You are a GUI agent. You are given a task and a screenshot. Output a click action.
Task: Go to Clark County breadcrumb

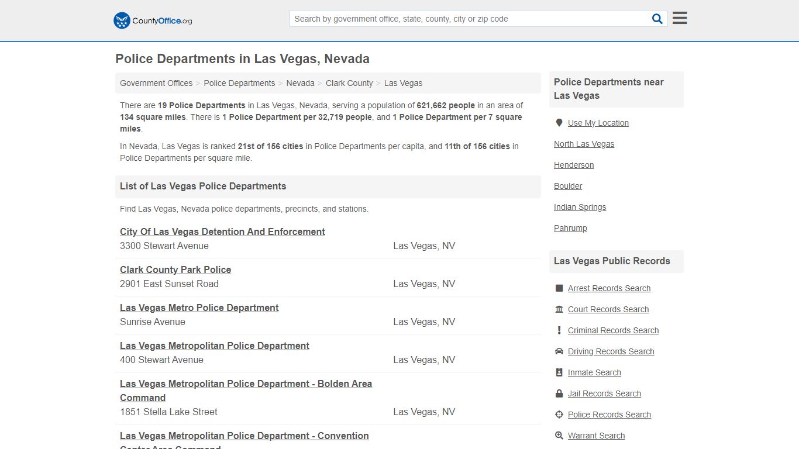click(x=349, y=83)
